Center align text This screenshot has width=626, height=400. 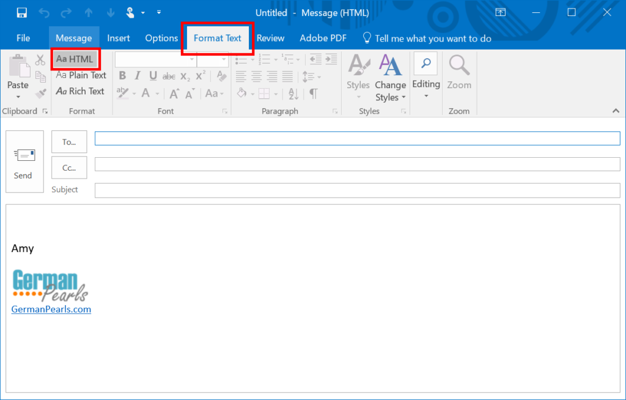(x=256, y=76)
